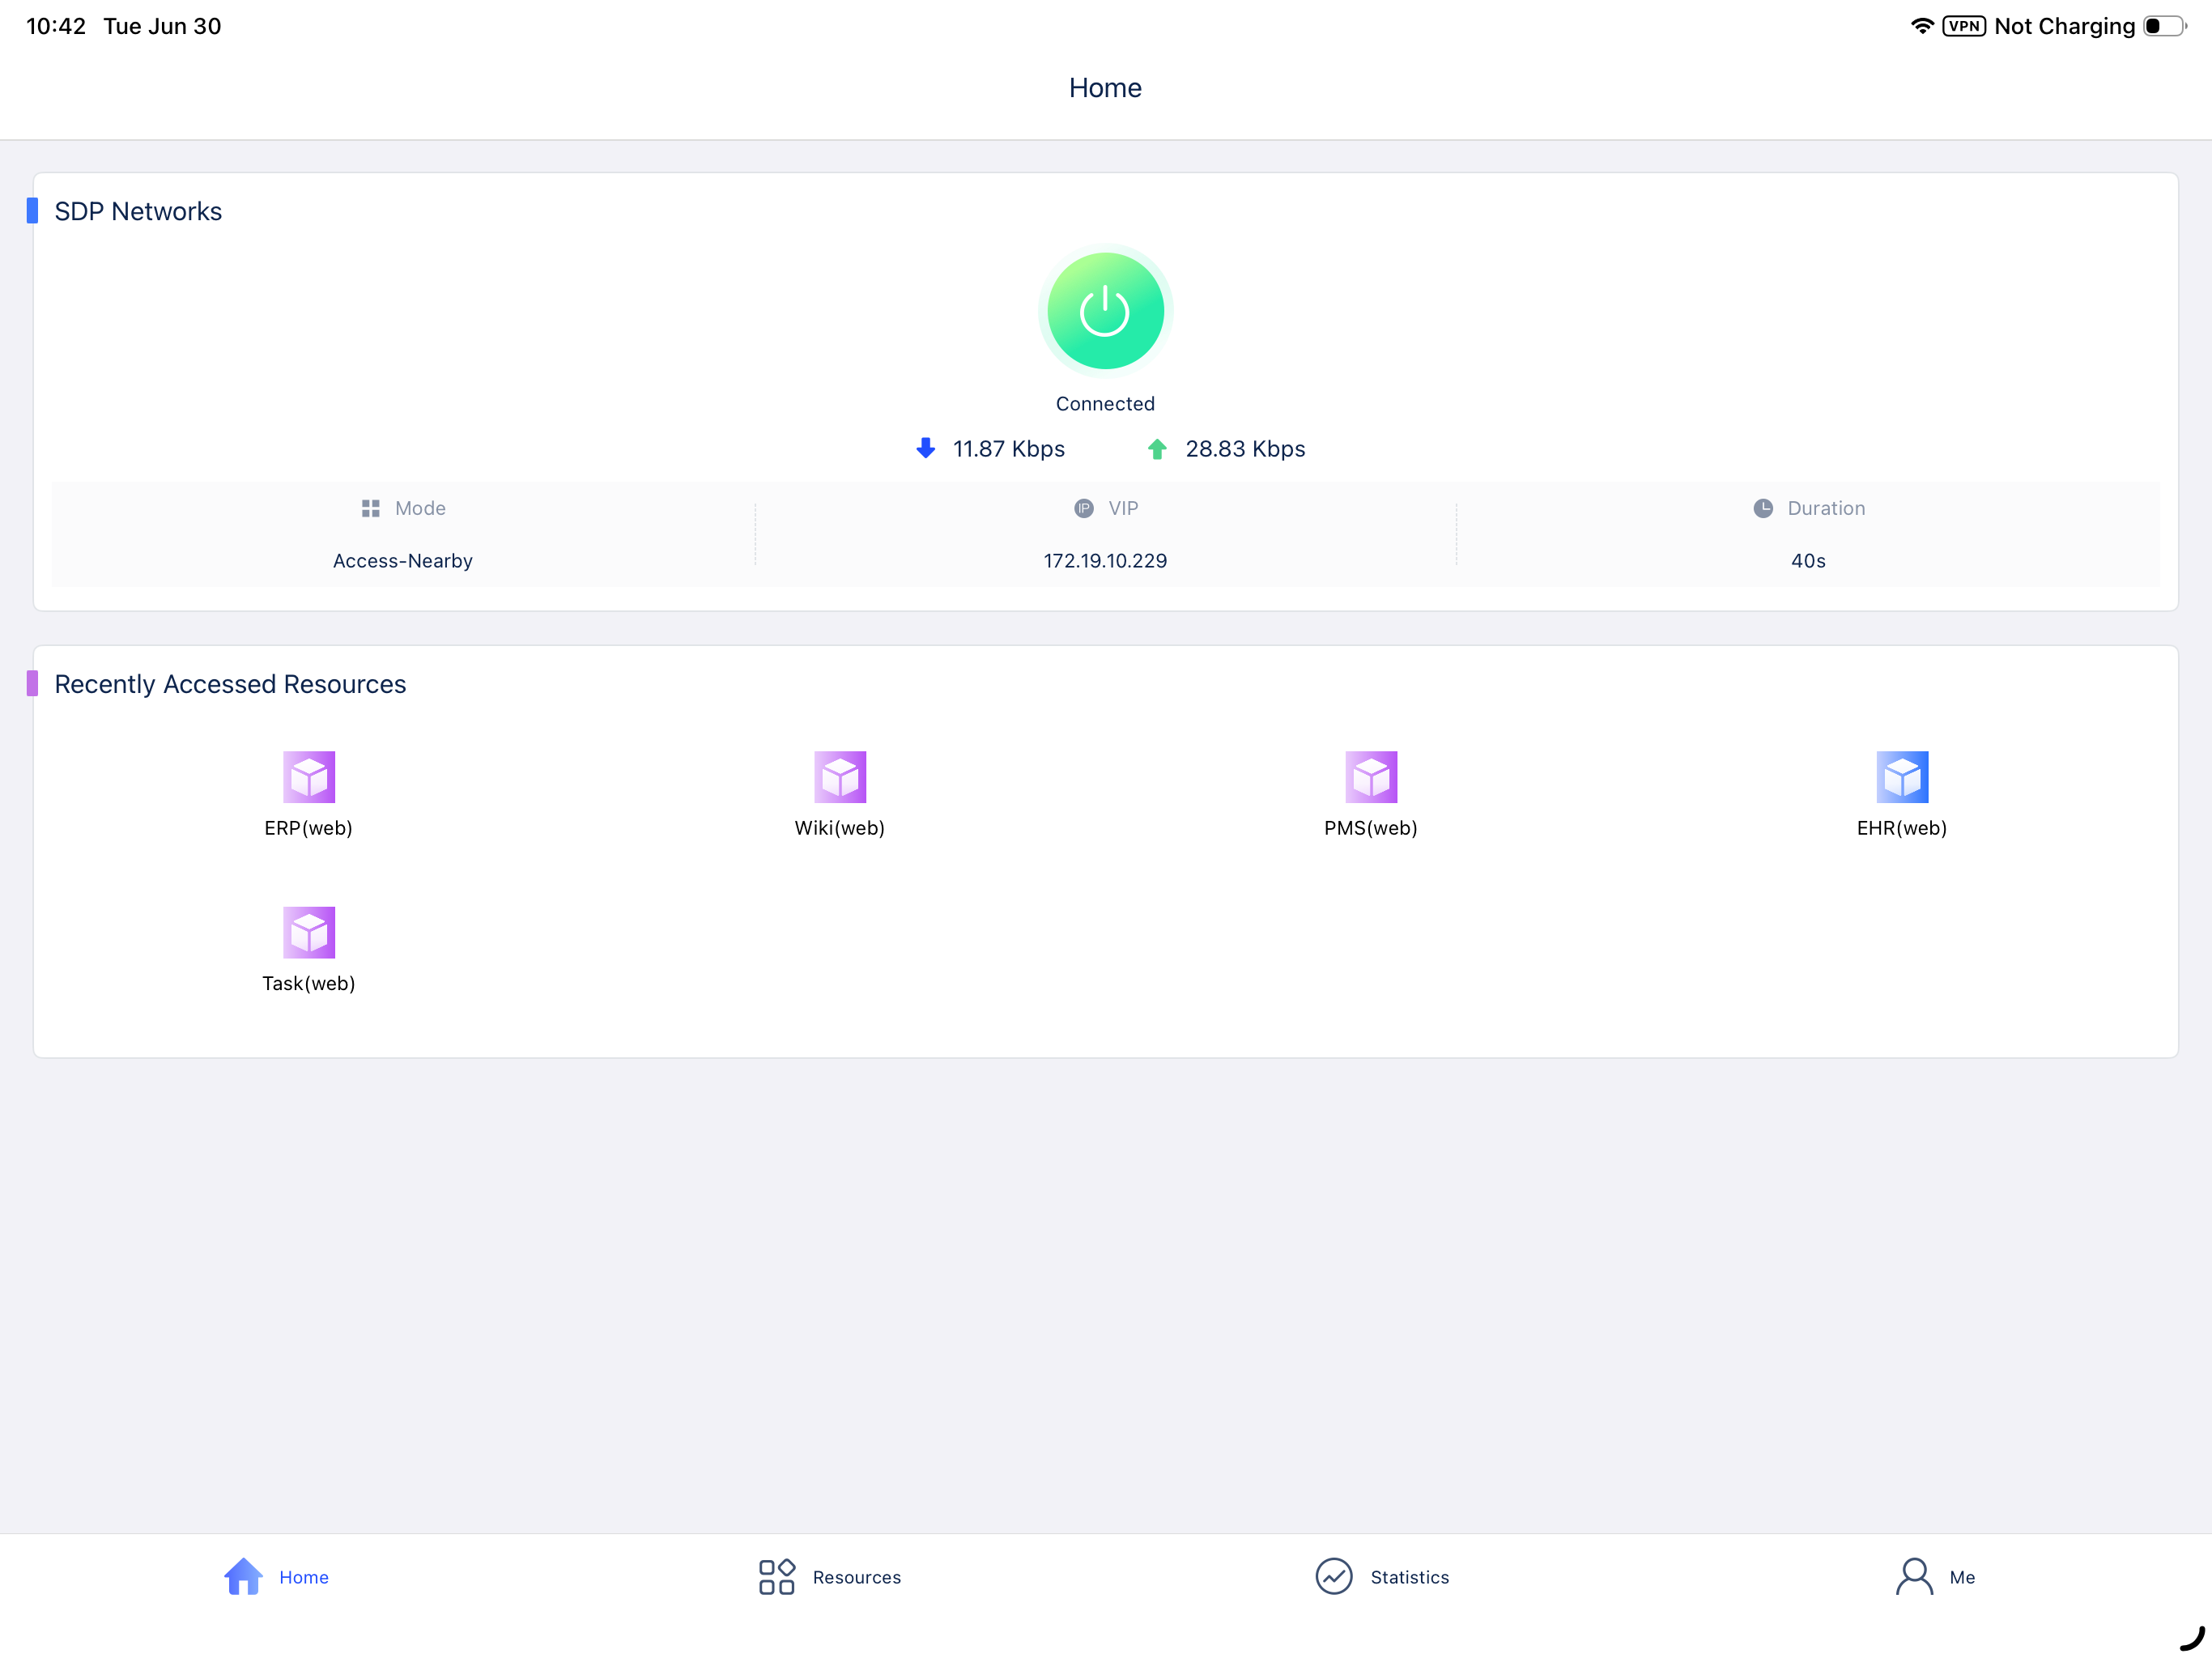Click the Mode grid icon

click(x=371, y=509)
